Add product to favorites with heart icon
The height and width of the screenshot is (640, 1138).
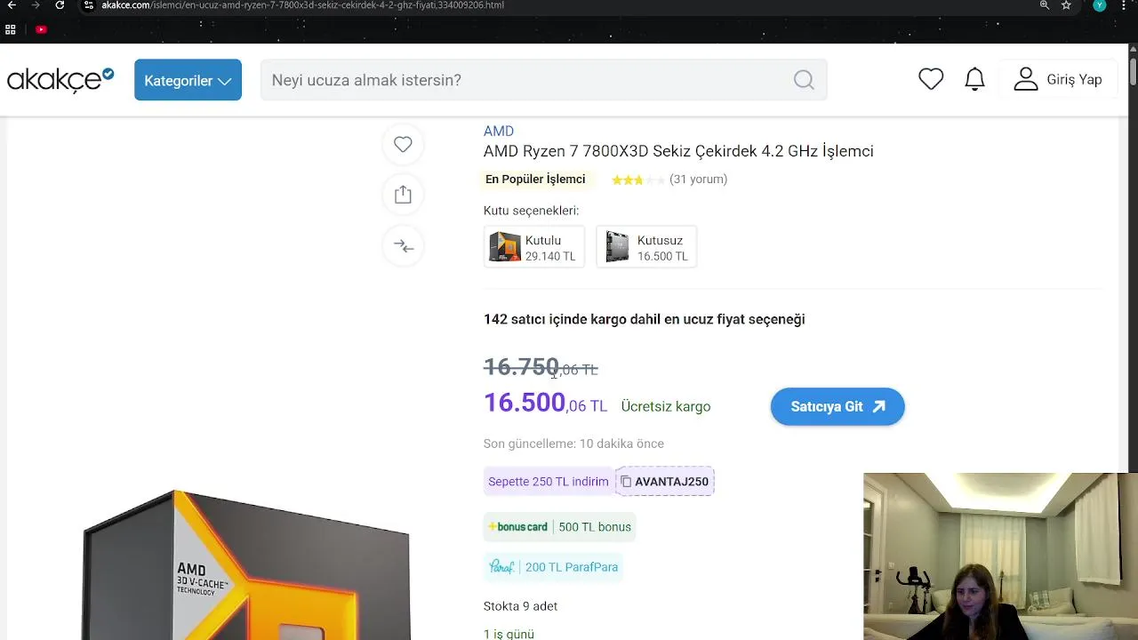403,144
